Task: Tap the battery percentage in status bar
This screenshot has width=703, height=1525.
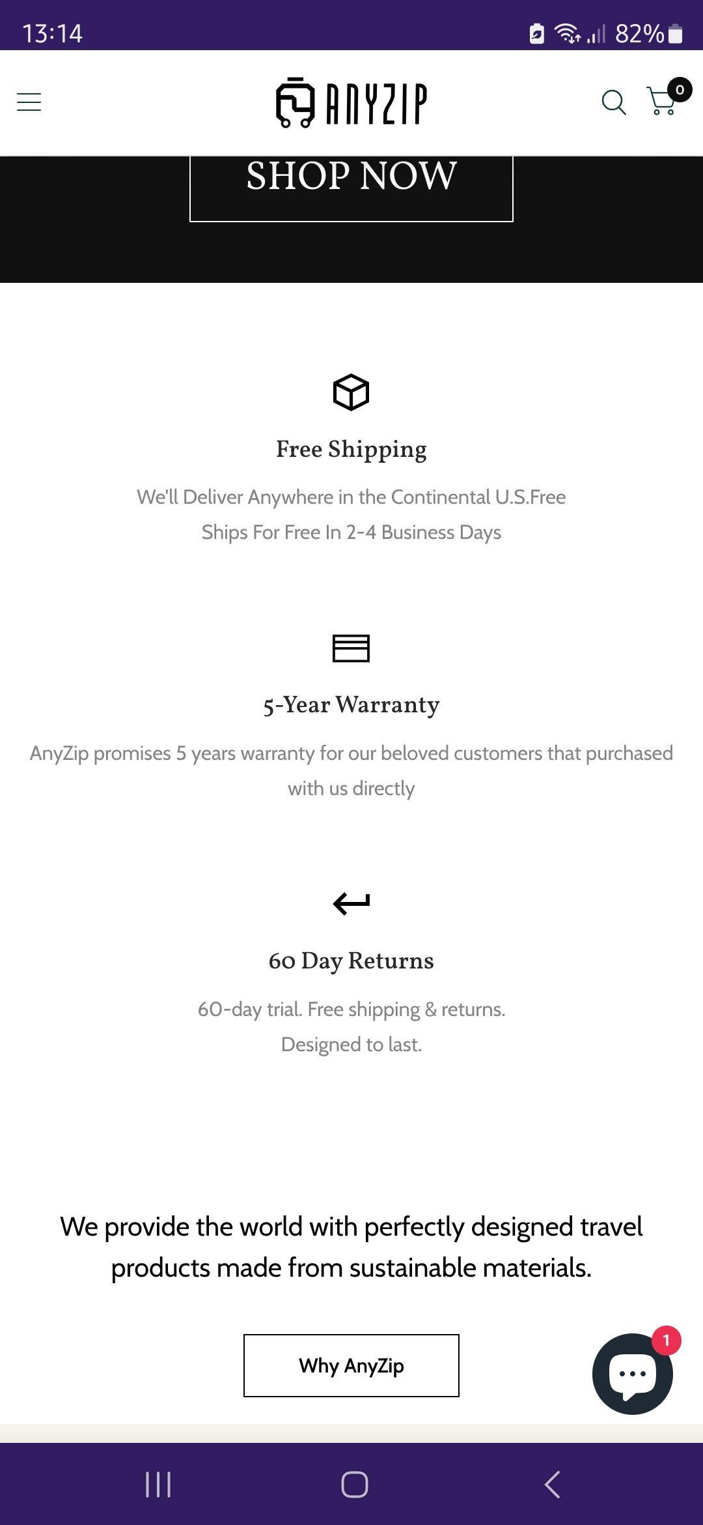Action: pos(639,33)
